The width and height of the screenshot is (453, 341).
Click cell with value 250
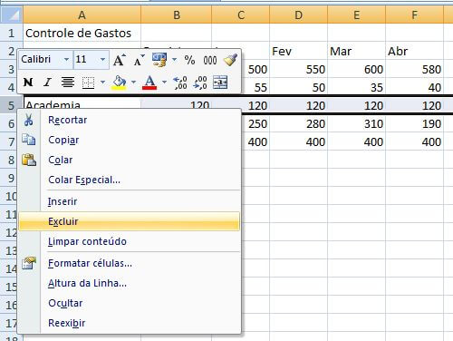coord(255,123)
